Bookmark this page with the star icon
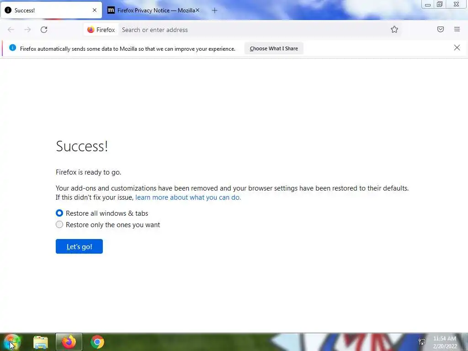 click(x=394, y=29)
